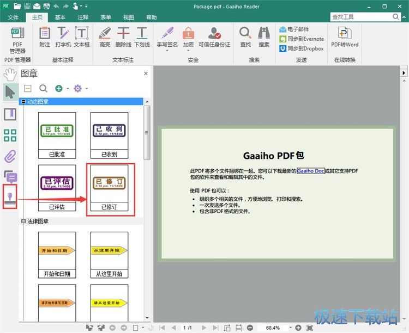Click the 打字机 typewriter tool

[63, 37]
